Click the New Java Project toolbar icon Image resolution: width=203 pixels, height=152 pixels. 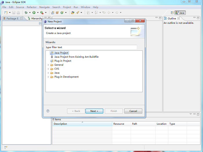[x=52, y=13]
